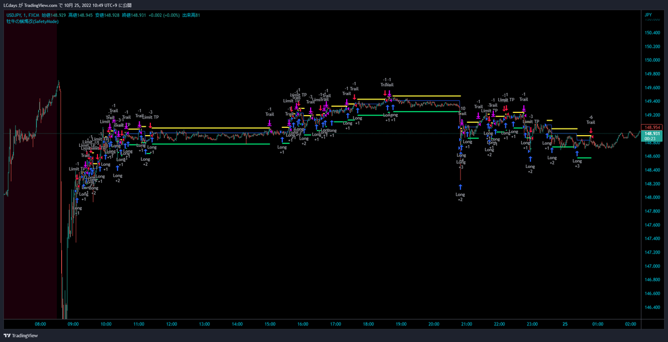Click the 出来高81 volume value
Screen dimensions: 668x342
pos(192,14)
